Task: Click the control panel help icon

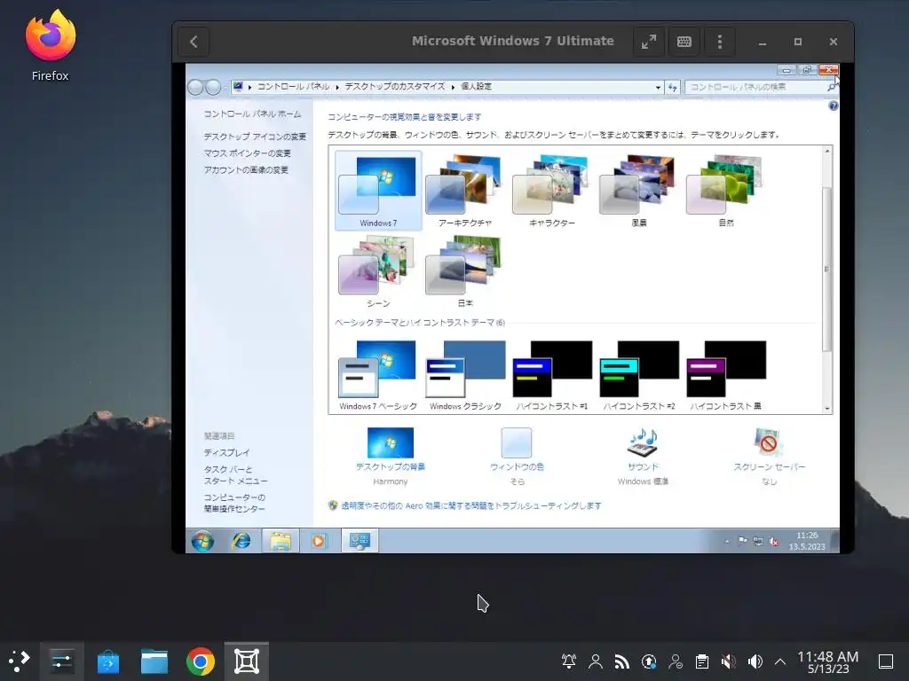Action: tap(833, 106)
